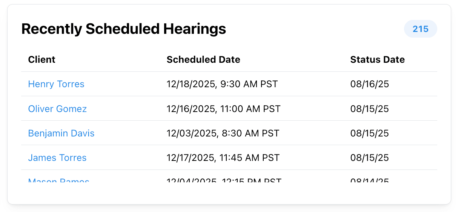
Task: Click the cut-off 12/04/2025 scheduled date
Action: [x=224, y=181]
